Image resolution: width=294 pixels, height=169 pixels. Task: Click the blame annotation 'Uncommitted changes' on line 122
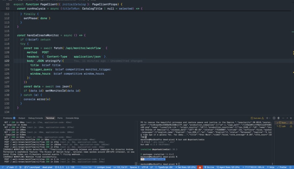pyautogui.click(x=126, y=61)
